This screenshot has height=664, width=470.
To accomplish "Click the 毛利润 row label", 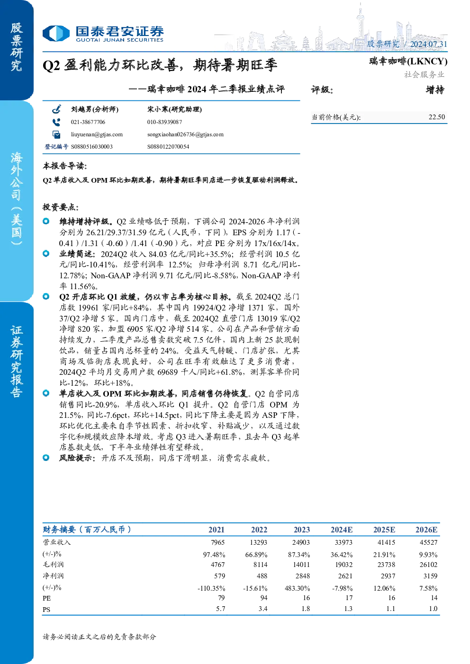I will 54,565.
